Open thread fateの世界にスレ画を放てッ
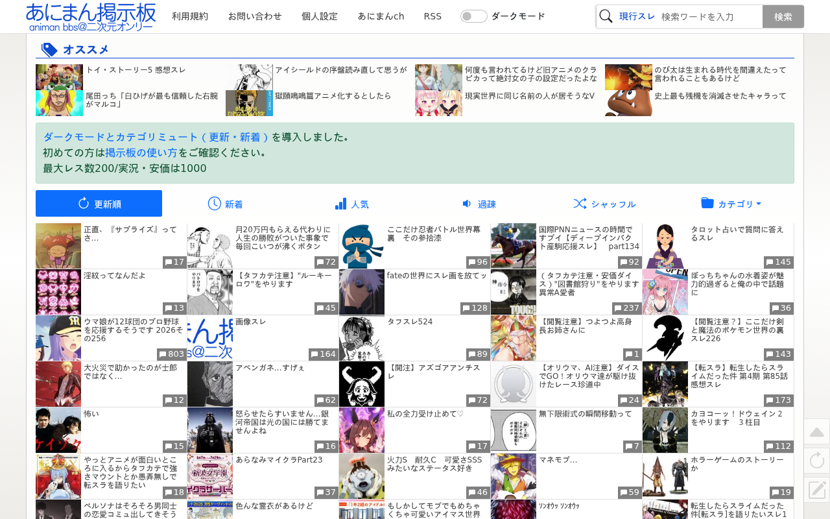This screenshot has width=830, height=519. [436, 276]
